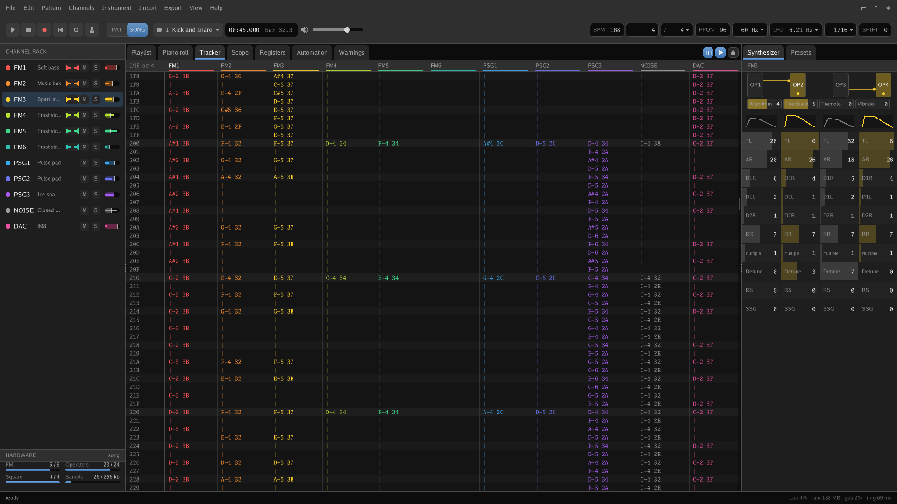The image size is (897, 504).
Task: Solo the PSG3 channel
Action: (96, 195)
